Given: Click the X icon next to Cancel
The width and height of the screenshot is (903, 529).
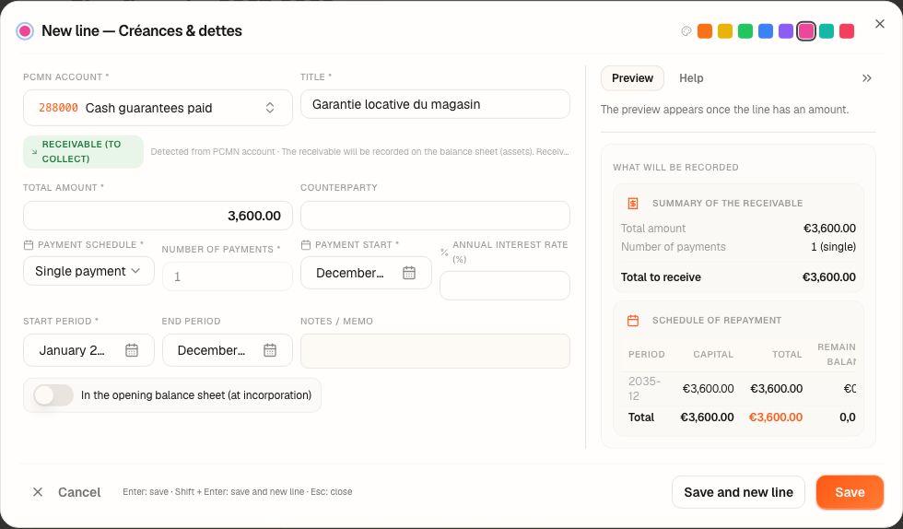Looking at the screenshot, I should click(38, 491).
